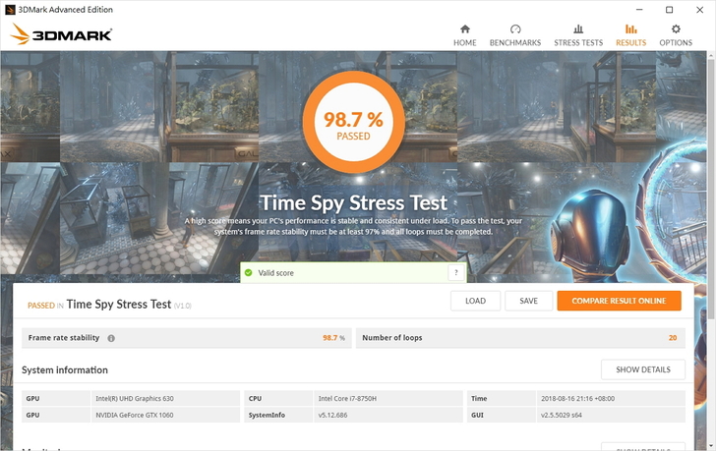Minimize the 3DMark window
The width and height of the screenshot is (716, 451).
point(639,10)
